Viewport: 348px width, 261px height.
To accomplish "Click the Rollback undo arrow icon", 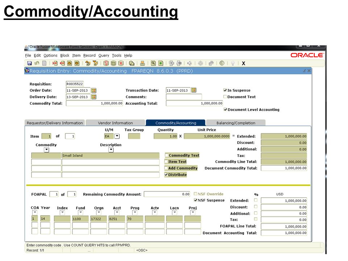I will pos(37,63).
